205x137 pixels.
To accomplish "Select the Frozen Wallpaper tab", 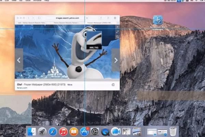I will click(x=99, y=23).
